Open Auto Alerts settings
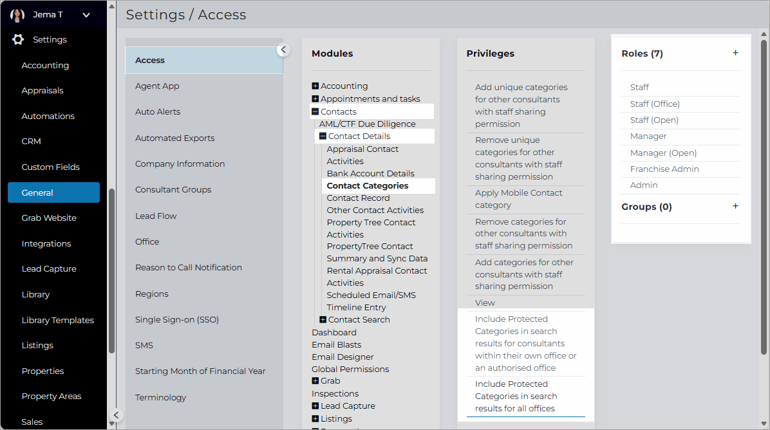The image size is (770, 430). 158,111
